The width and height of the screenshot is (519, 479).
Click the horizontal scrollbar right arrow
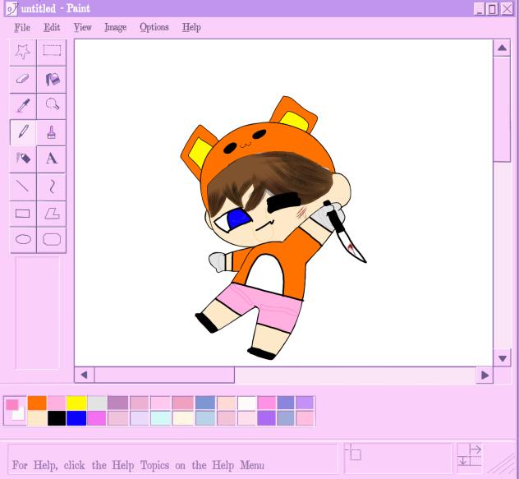click(485, 375)
